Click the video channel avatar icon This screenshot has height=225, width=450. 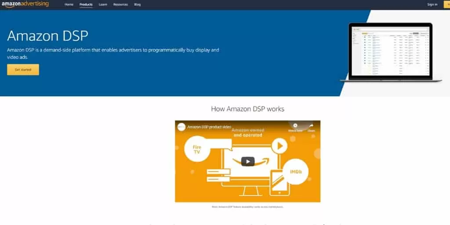[x=181, y=127]
